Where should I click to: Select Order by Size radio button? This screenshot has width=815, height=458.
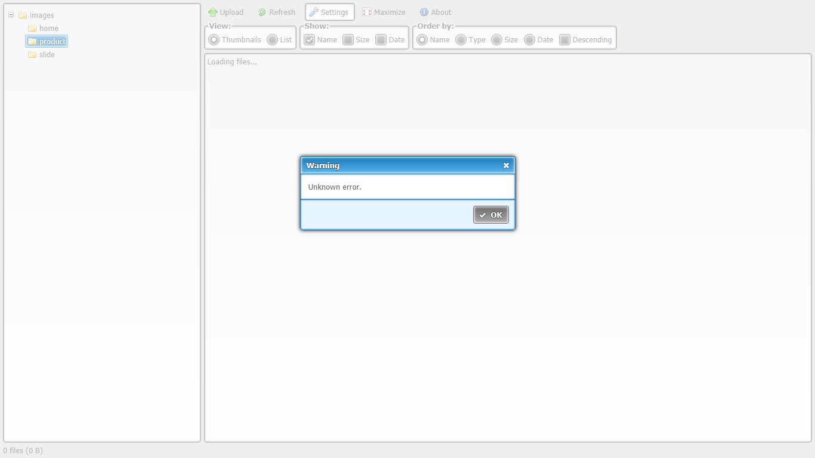point(496,40)
